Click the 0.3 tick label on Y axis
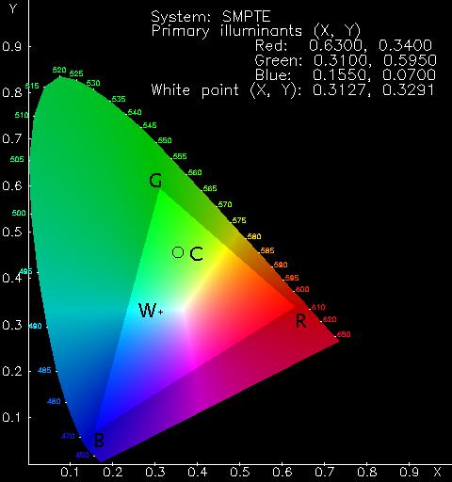Image resolution: width=452 pixels, height=482 pixels. (x=12, y=325)
